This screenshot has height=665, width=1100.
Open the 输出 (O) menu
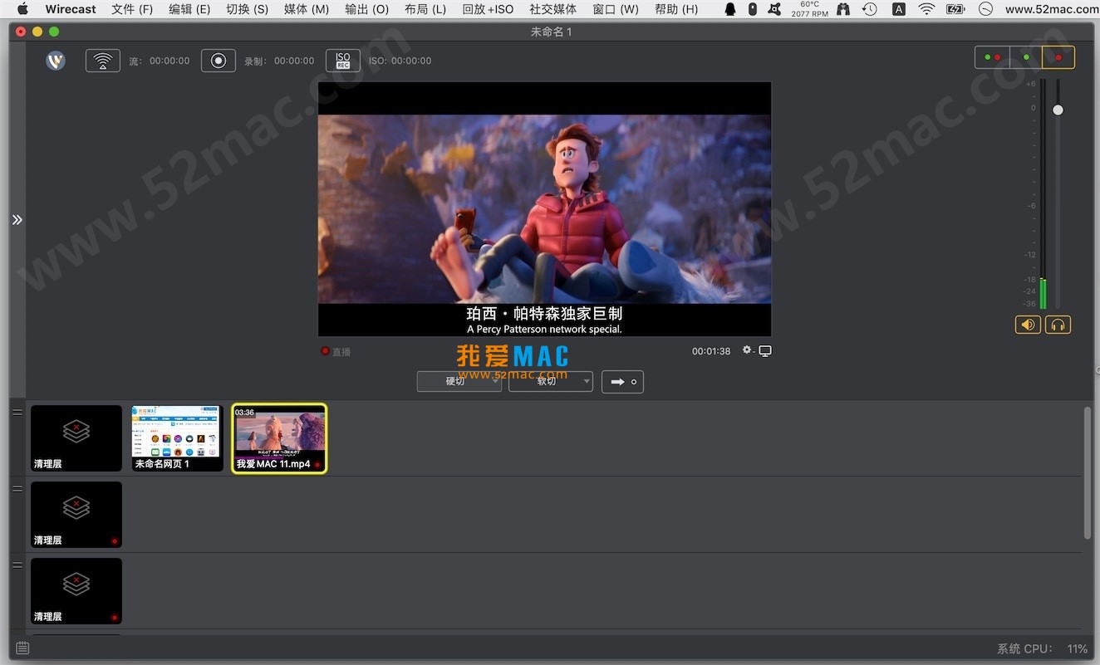coord(366,9)
